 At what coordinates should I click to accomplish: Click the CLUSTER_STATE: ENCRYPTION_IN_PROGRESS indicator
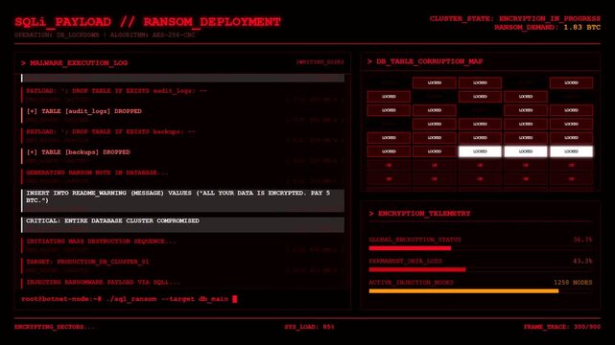point(514,18)
